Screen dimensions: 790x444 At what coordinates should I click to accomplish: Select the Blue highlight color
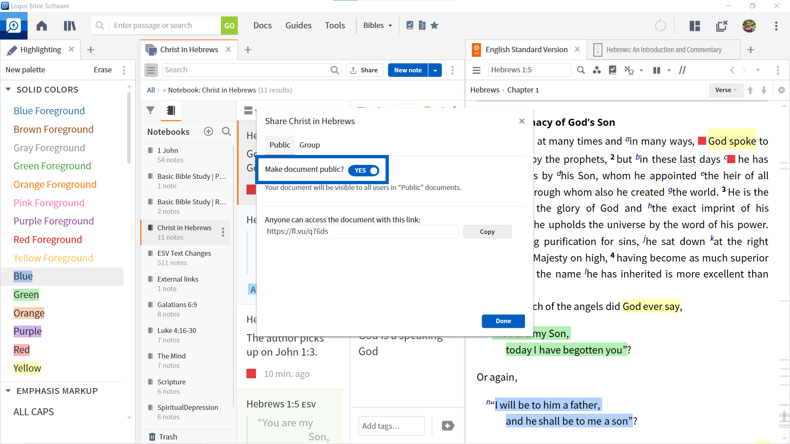tap(23, 276)
